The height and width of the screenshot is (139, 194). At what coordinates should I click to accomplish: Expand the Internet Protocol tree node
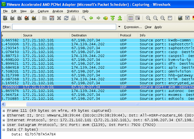[4, 120]
